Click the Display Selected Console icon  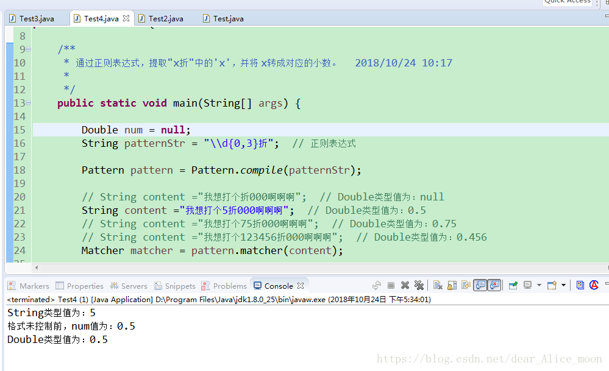tap(527, 285)
